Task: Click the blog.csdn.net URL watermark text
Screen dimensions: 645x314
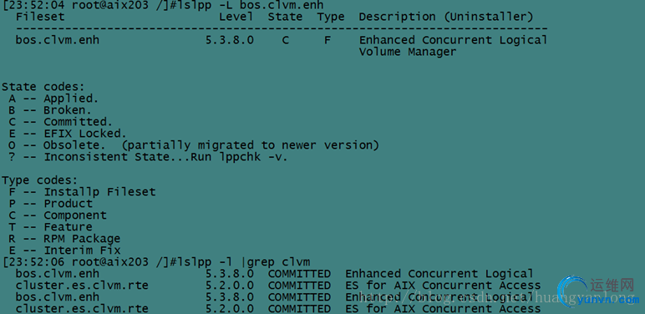Action: point(495,297)
